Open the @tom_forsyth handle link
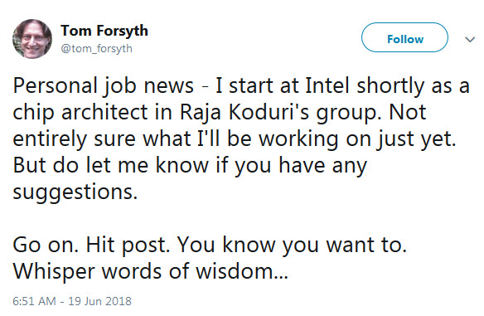484x316 pixels. (97, 49)
